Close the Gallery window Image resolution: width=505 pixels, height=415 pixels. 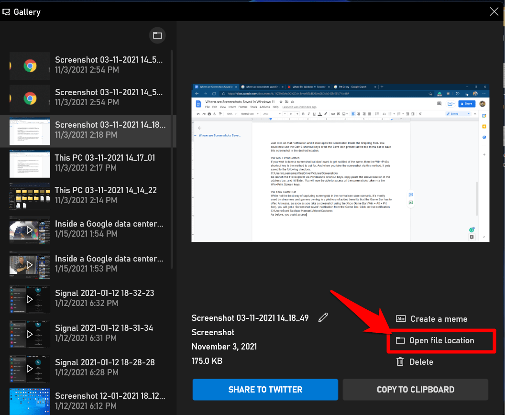(494, 11)
